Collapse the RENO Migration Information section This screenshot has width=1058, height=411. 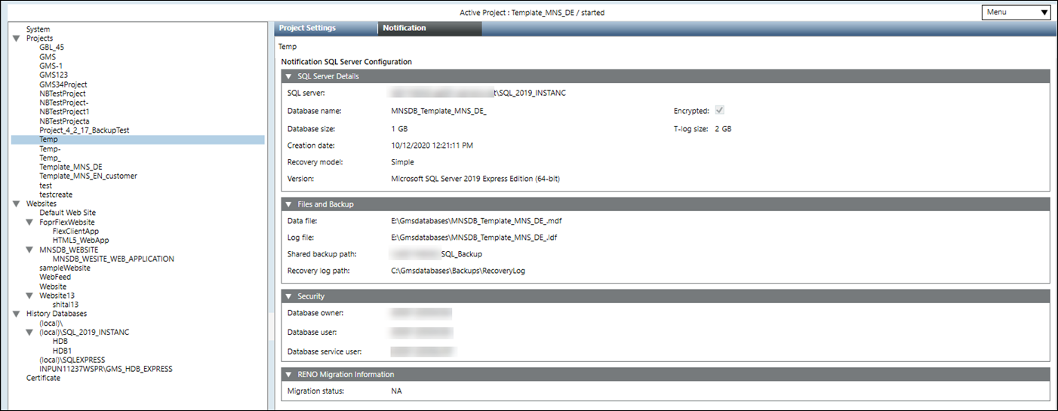(288, 374)
